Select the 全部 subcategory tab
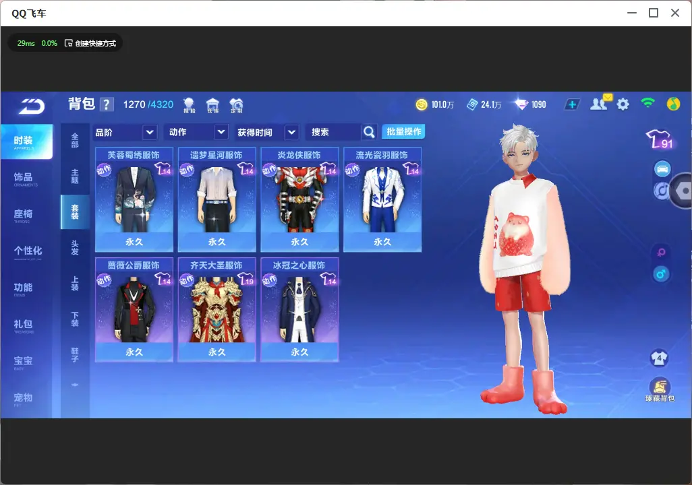 click(75, 141)
